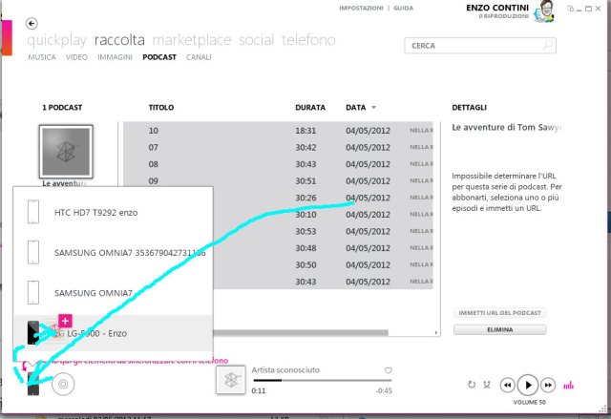Choose SAMSUNG OMNIA7 device entry

click(94, 292)
